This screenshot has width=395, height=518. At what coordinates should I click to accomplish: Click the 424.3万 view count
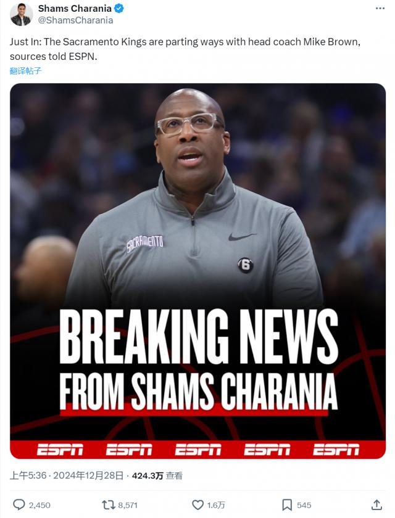148,475
